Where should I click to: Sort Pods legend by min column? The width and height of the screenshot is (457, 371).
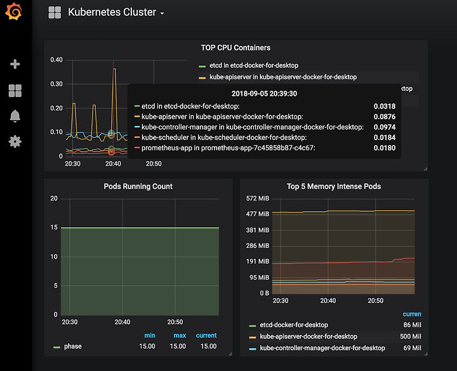(150, 335)
